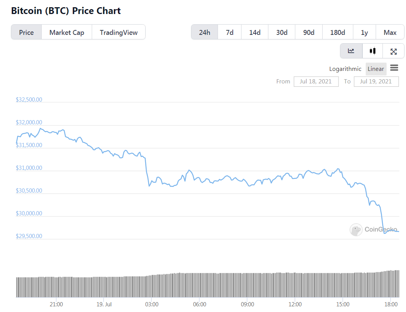Show the 7d price range
The image size is (406, 312).
coord(230,32)
